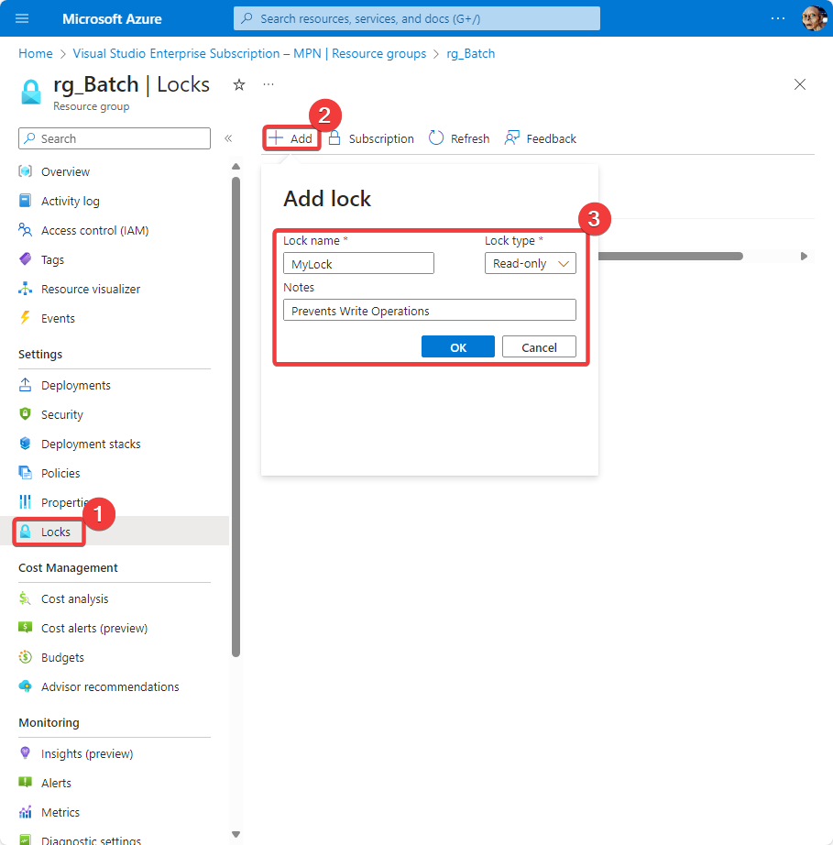Open the Cost analysis page
This screenshot has width=833, height=845.
click(x=74, y=598)
